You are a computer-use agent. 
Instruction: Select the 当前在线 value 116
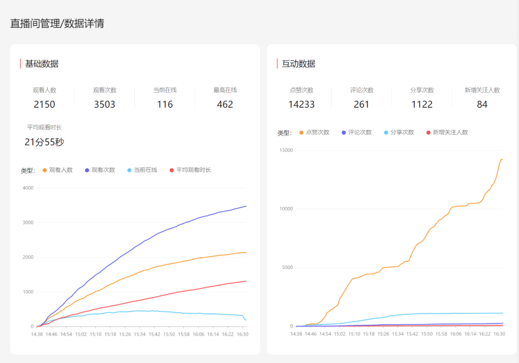click(x=165, y=105)
